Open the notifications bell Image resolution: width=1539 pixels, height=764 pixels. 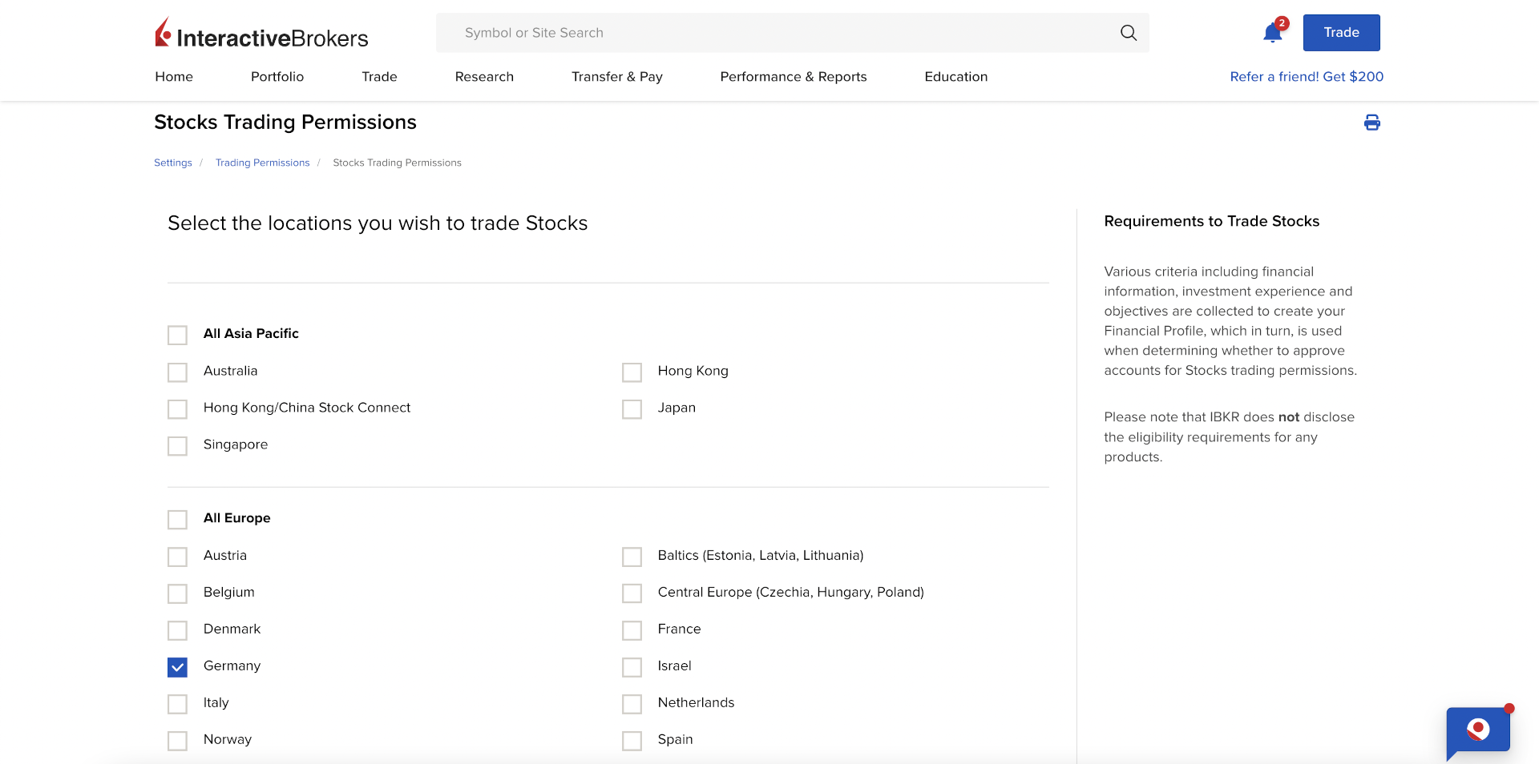tap(1272, 33)
